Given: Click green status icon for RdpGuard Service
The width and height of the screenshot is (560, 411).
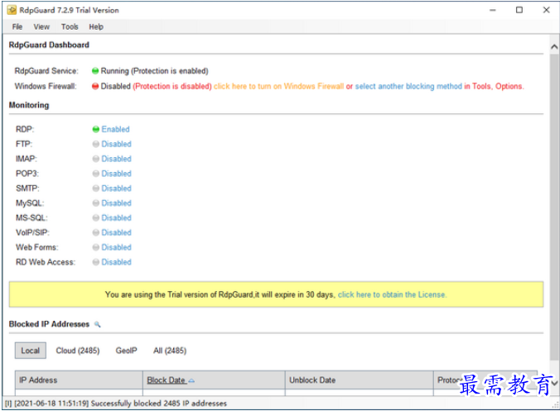Looking at the screenshot, I should point(95,71).
